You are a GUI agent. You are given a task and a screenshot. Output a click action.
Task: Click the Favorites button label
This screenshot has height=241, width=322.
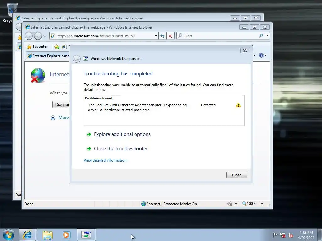tap(40, 46)
